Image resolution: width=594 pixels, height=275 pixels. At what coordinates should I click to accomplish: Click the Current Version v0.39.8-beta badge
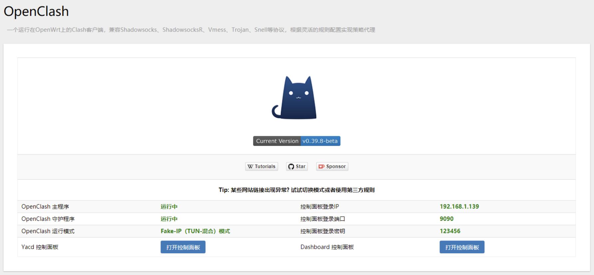(297, 141)
